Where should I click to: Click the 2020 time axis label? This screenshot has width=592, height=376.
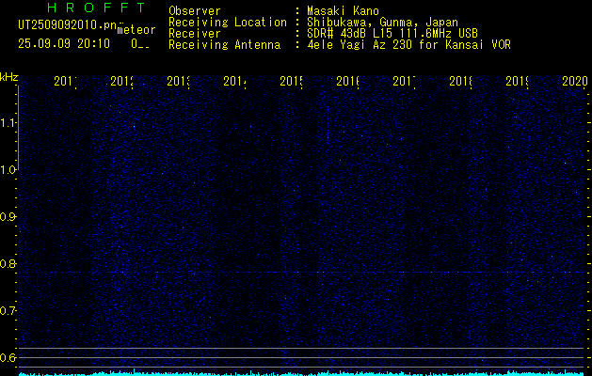click(x=574, y=81)
